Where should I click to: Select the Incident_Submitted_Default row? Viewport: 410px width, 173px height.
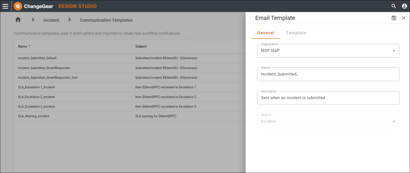130,58
